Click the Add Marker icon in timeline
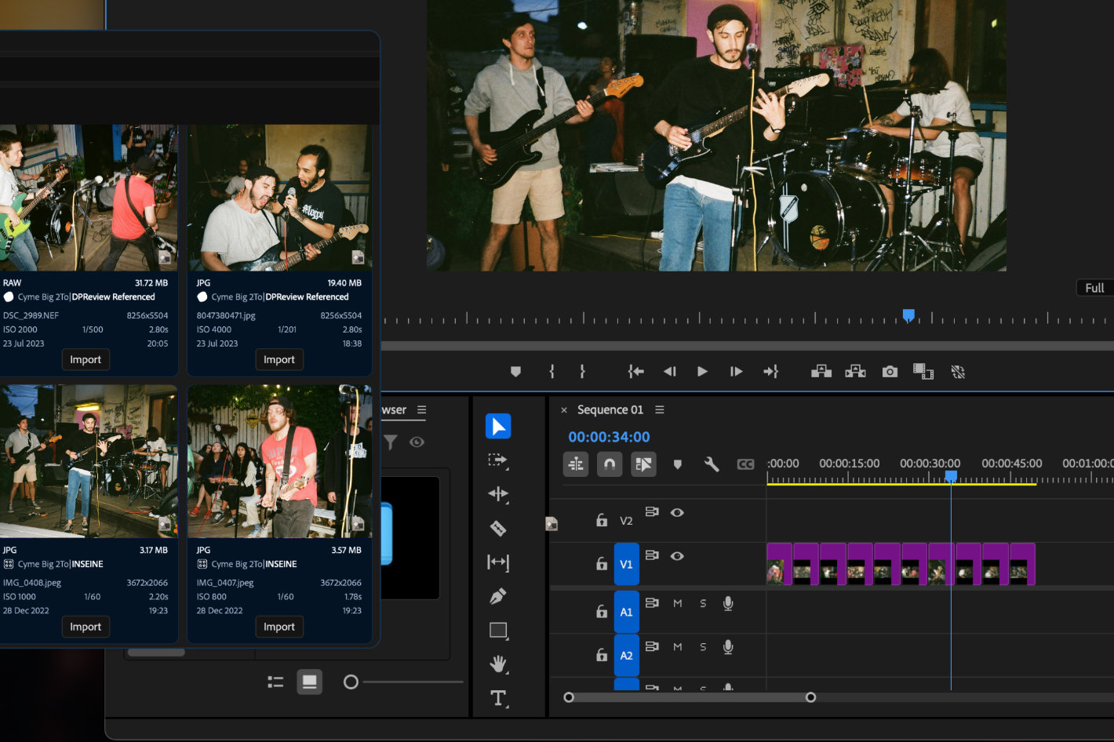Screen dimensions: 1114x742 coord(678,464)
